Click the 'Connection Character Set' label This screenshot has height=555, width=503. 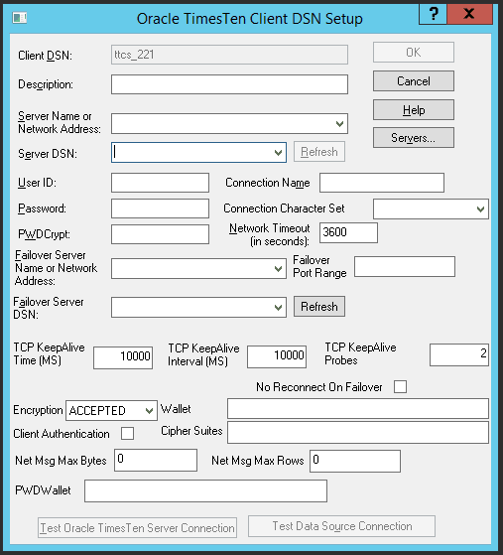point(284,208)
